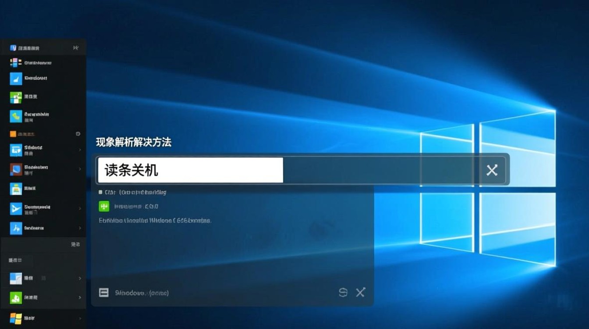Select the green result icon in search results
This screenshot has width=589, height=329.
tap(104, 206)
